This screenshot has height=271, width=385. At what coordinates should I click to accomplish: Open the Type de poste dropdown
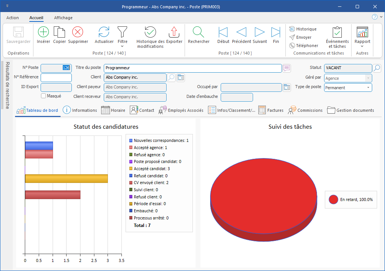click(x=368, y=88)
